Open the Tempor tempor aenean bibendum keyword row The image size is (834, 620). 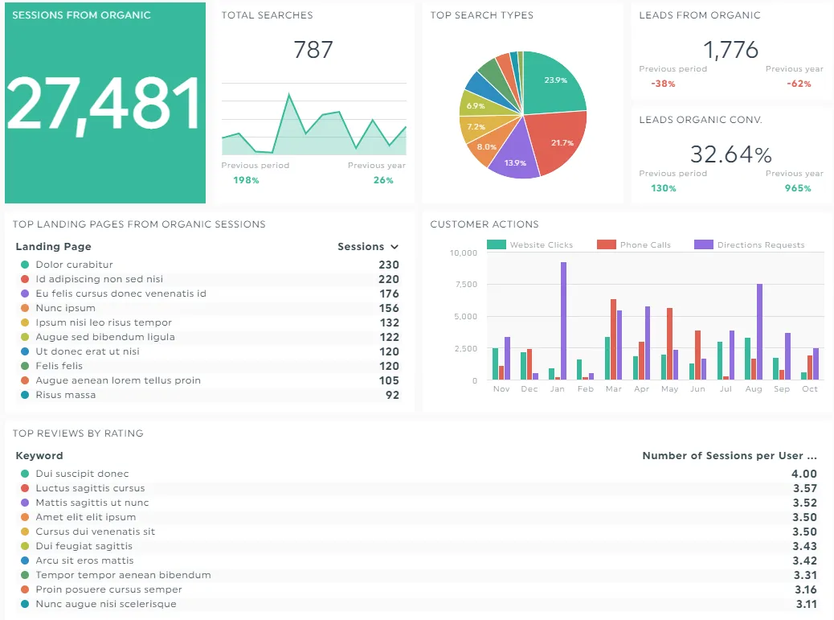pyautogui.click(x=123, y=575)
